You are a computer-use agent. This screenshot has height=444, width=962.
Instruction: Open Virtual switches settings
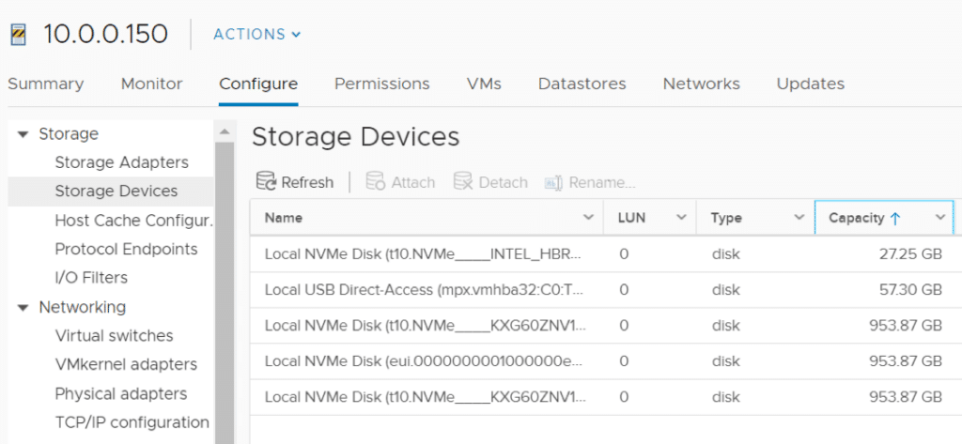tap(114, 336)
